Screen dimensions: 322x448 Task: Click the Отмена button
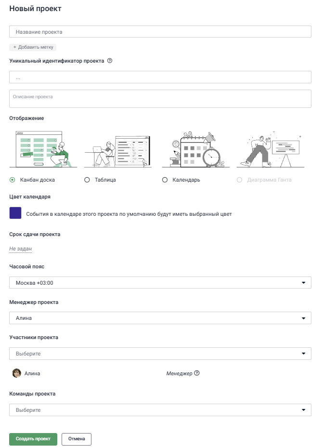77,439
